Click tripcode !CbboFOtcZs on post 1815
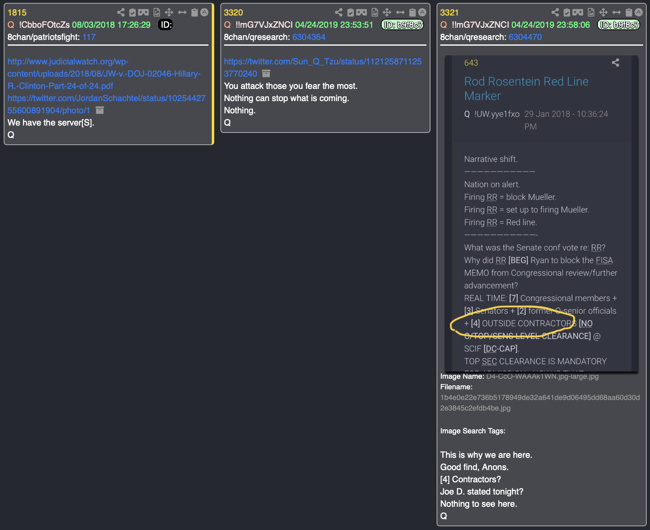Image resolution: width=650 pixels, height=530 pixels. [x=44, y=25]
